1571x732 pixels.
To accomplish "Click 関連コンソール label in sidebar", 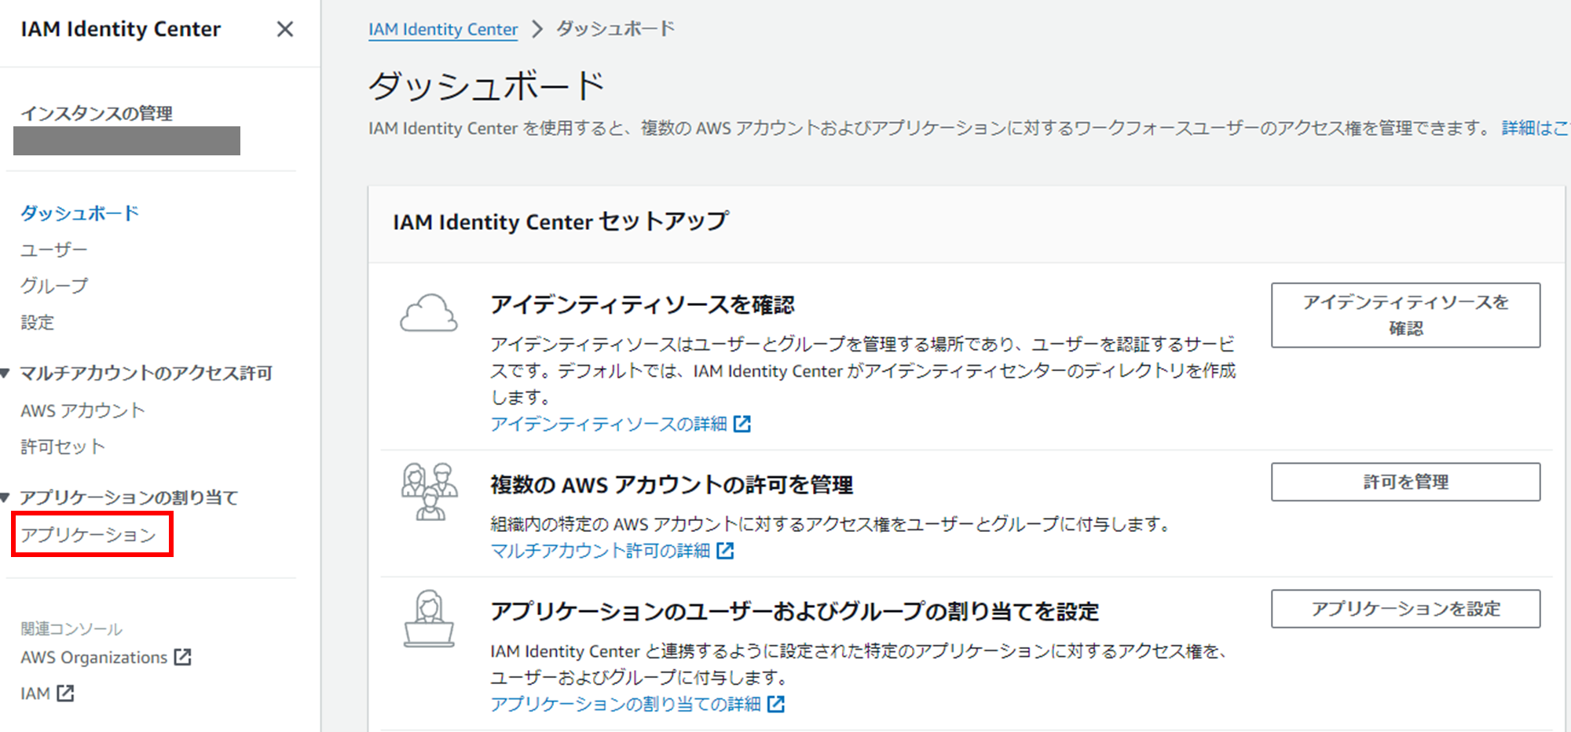I will [x=71, y=628].
